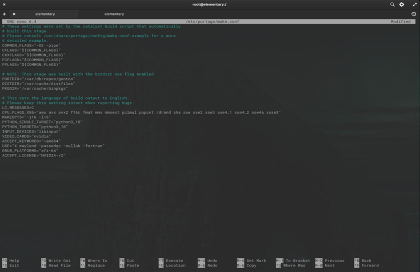420x272 pixels.
Task: Open the closed tabs history icon
Action: pyautogui.click(x=414, y=14)
